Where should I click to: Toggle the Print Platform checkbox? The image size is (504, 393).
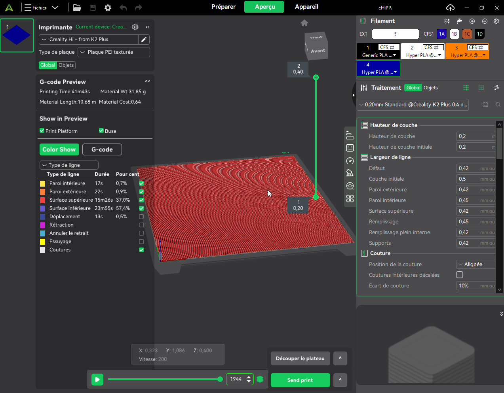42,131
